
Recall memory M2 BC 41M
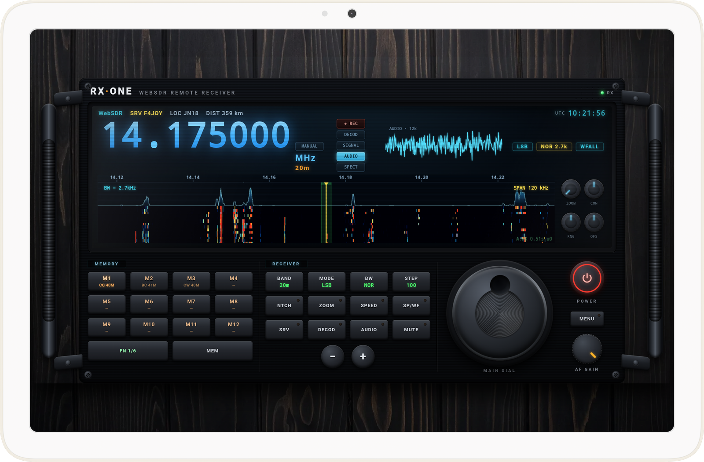click(x=149, y=281)
